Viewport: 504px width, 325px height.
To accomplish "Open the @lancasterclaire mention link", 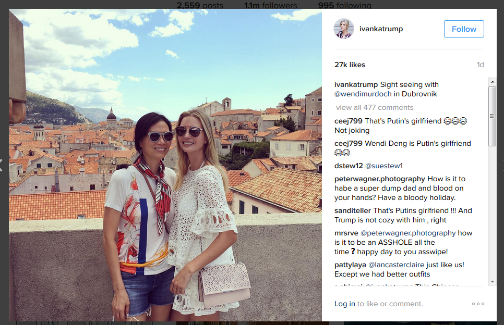I will 396,265.
